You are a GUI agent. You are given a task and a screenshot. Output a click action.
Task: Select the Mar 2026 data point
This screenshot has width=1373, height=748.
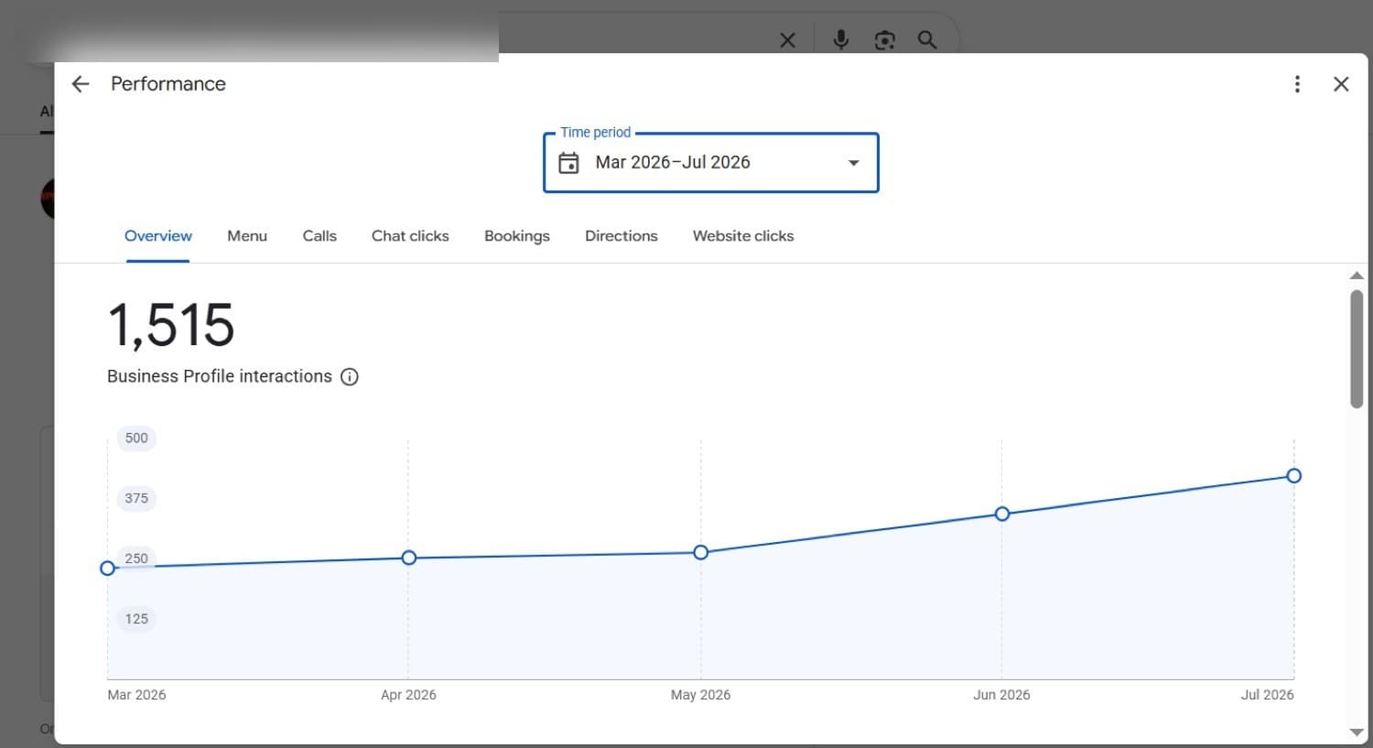[108, 569]
